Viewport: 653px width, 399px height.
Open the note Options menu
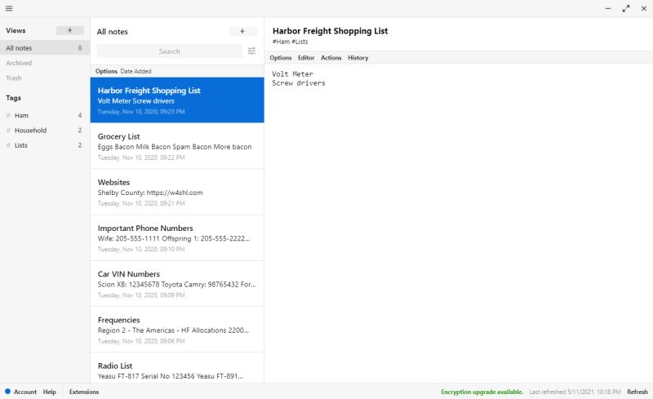coord(281,58)
